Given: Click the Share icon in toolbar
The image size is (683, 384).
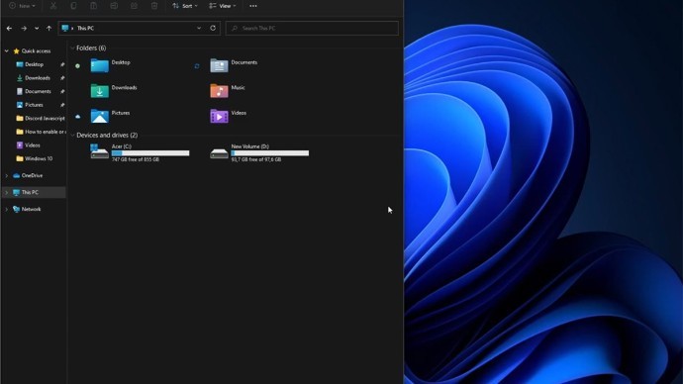Looking at the screenshot, I should click(135, 6).
